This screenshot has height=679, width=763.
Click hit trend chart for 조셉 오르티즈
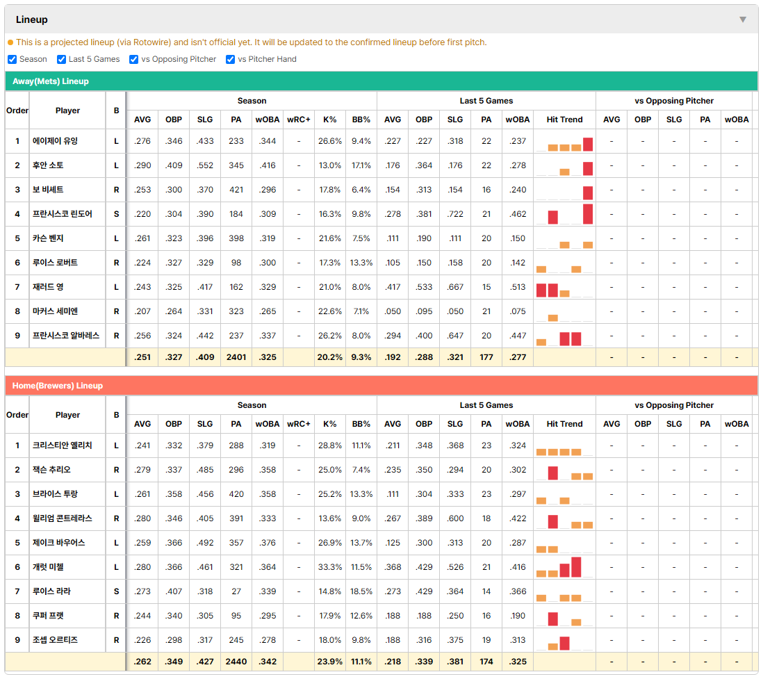(x=564, y=640)
